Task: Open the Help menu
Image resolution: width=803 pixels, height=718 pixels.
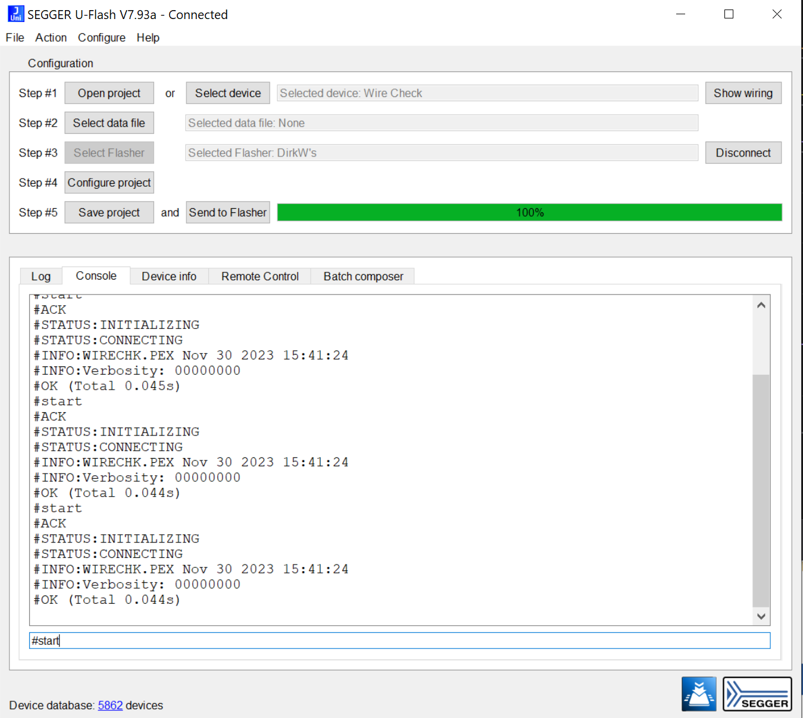Action: pos(148,37)
